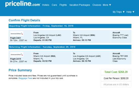Click the priceline.com logo

(23, 4)
